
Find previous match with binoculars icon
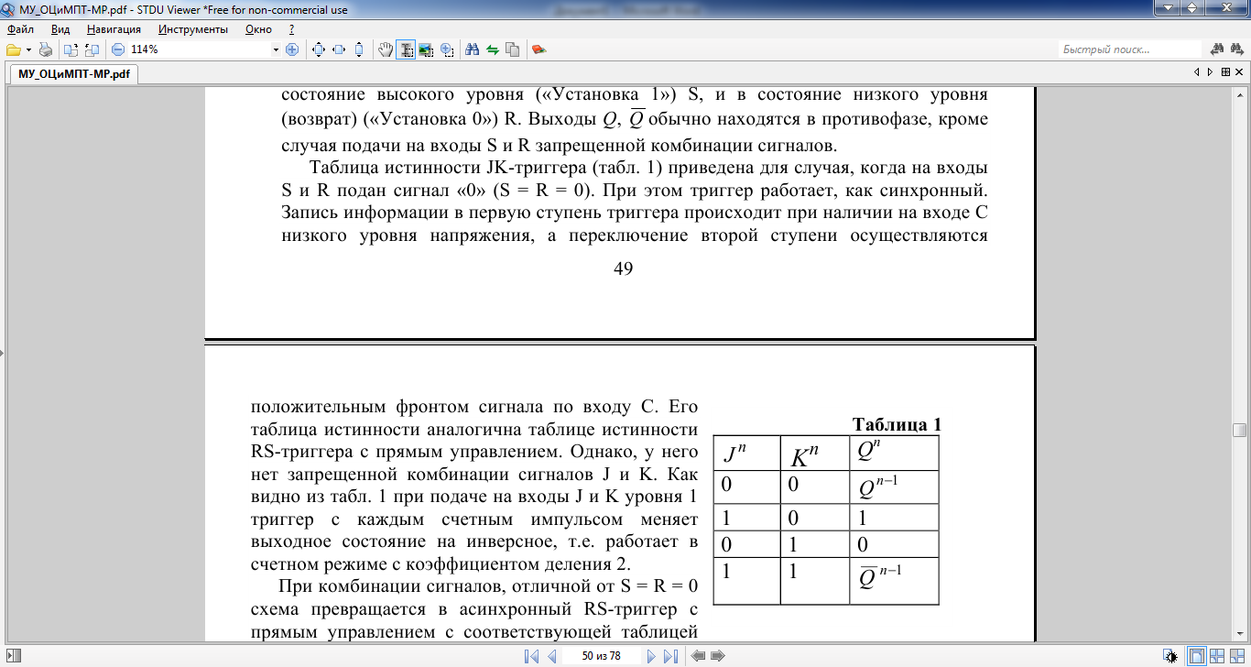(1217, 49)
